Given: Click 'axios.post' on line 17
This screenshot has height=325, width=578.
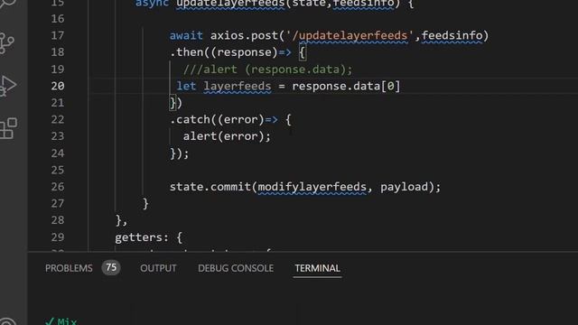Looking at the screenshot, I should pyautogui.click(x=244, y=35).
